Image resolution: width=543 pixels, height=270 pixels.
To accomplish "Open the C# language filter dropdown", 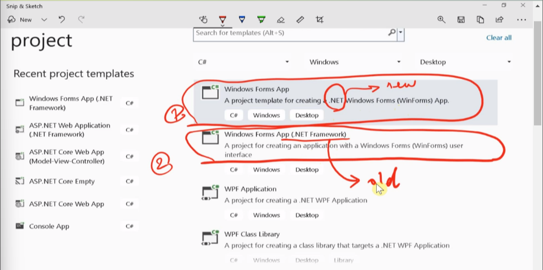I will point(243,62).
